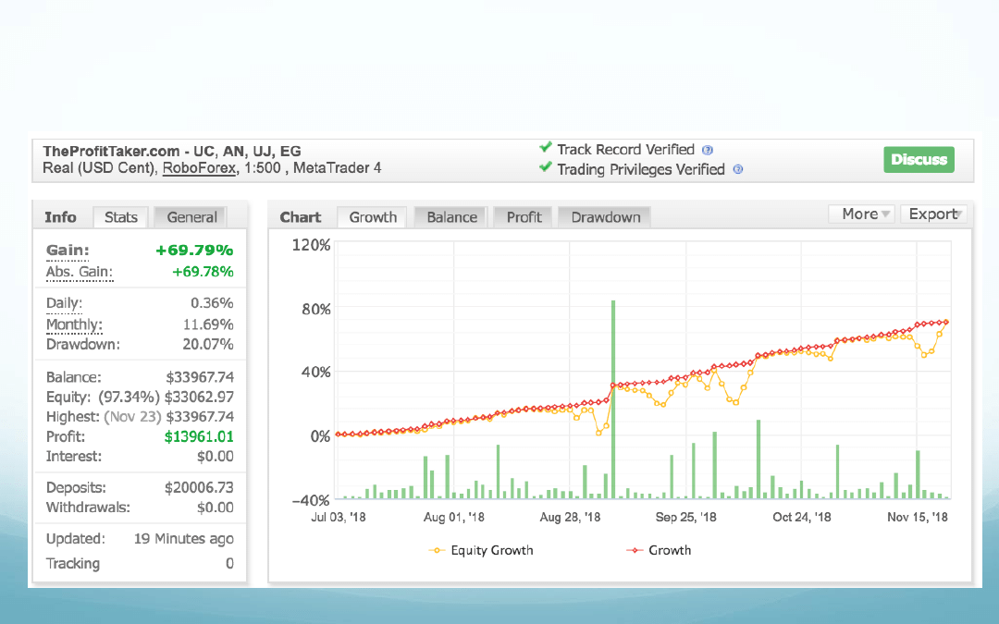
Task: Open the RoboForex broker link
Action: (199, 168)
